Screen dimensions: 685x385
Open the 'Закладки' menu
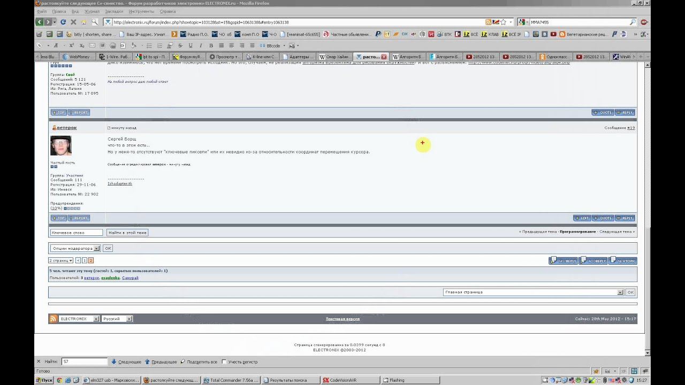[x=113, y=11]
